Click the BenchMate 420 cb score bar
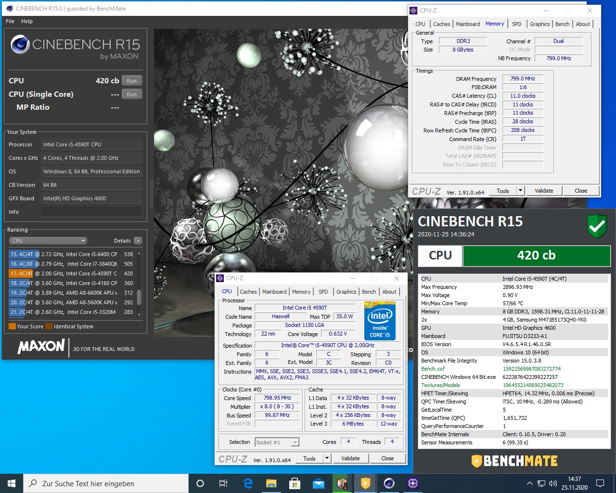616x493 pixels. pos(536,256)
